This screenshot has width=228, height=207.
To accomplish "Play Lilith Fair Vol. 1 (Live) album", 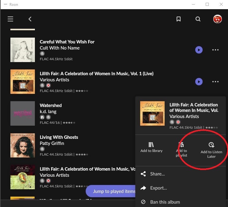I will point(199,82).
